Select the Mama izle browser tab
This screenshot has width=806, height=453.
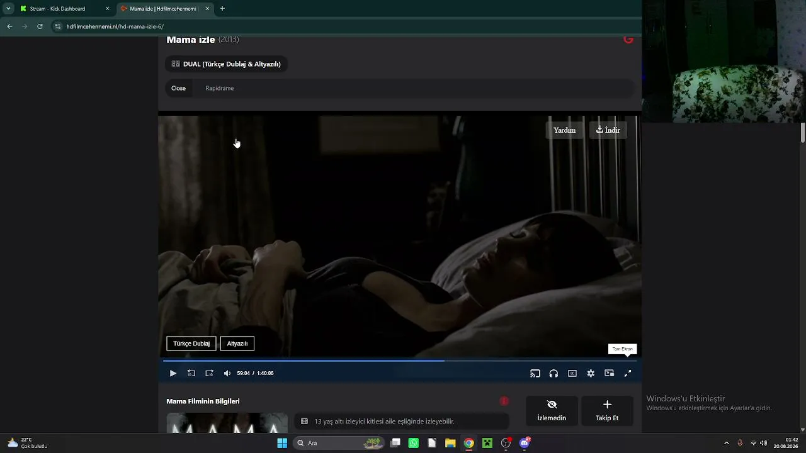click(164, 9)
